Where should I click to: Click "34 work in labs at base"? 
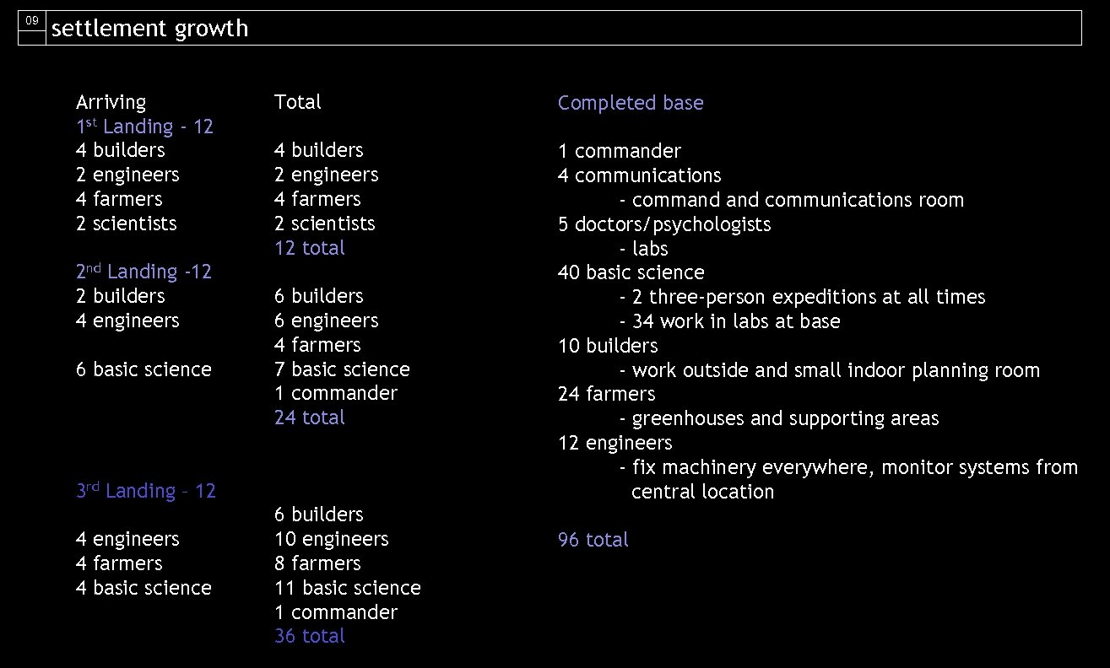click(x=735, y=321)
